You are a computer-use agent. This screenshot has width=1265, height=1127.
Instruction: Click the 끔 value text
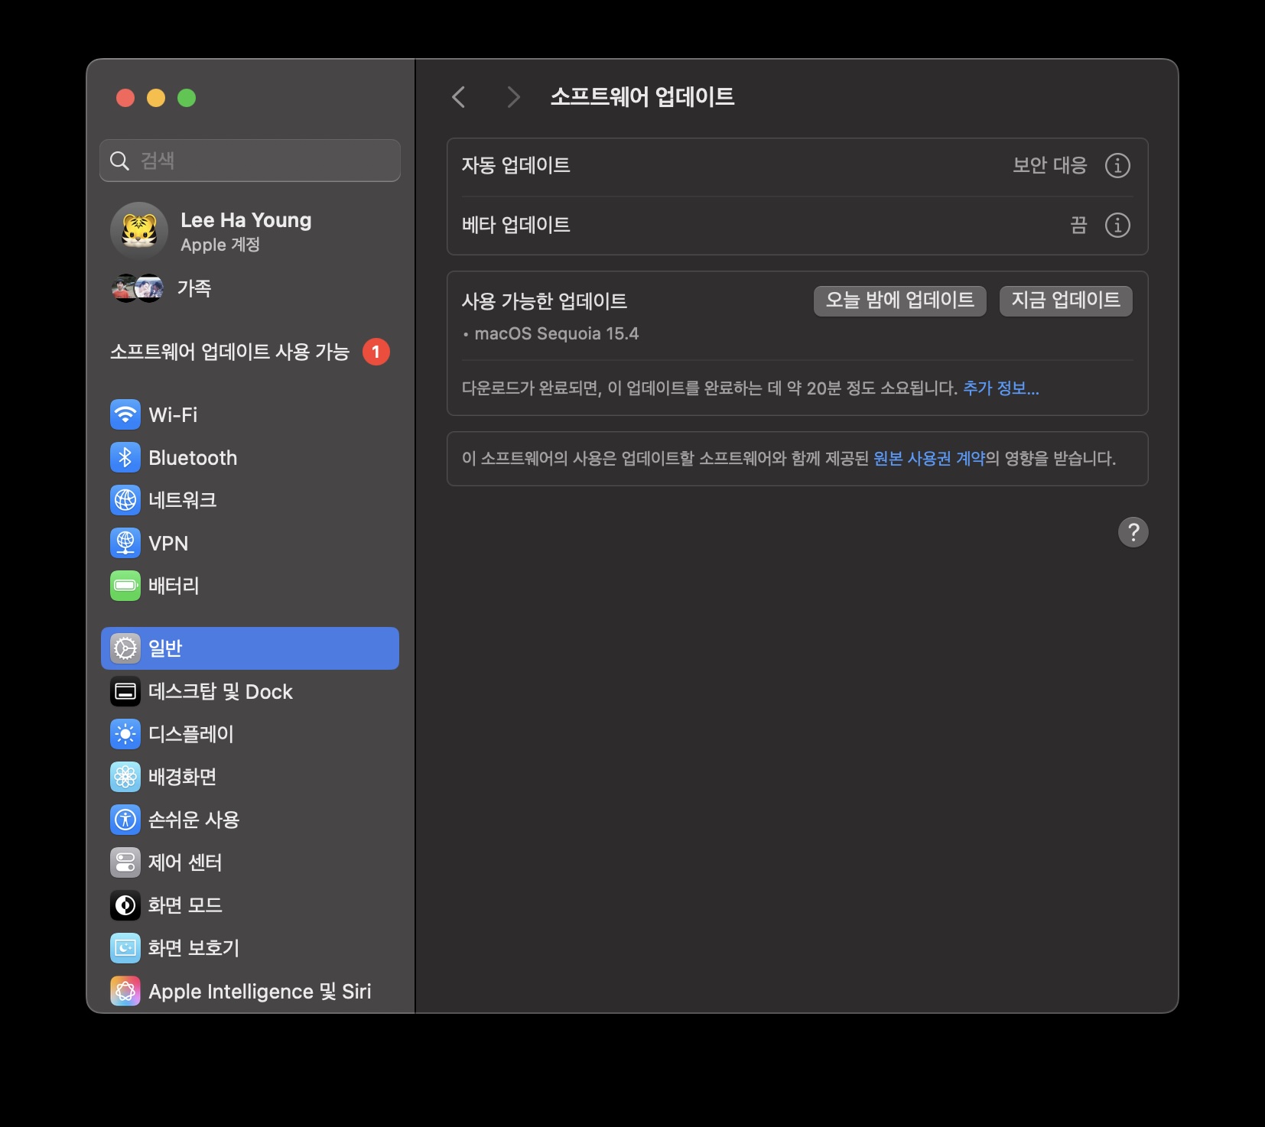[x=1078, y=225]
